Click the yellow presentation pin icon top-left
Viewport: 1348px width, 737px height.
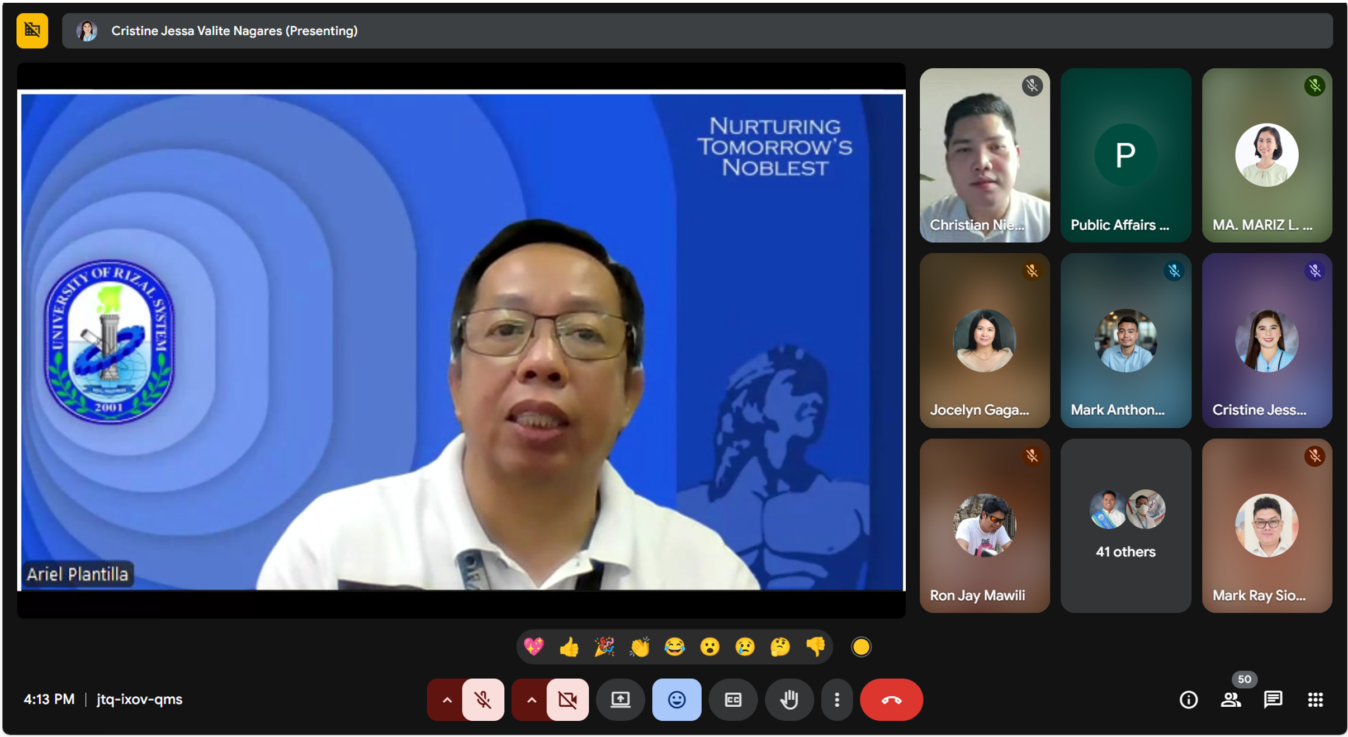point(32,31)
